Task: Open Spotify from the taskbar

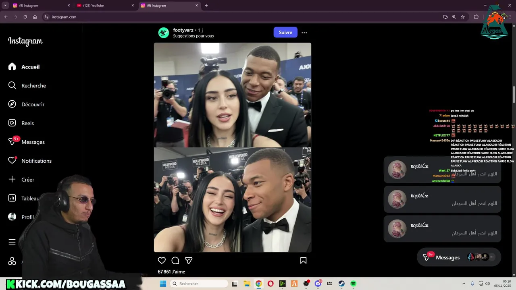Action: click(x=353, y=284)
